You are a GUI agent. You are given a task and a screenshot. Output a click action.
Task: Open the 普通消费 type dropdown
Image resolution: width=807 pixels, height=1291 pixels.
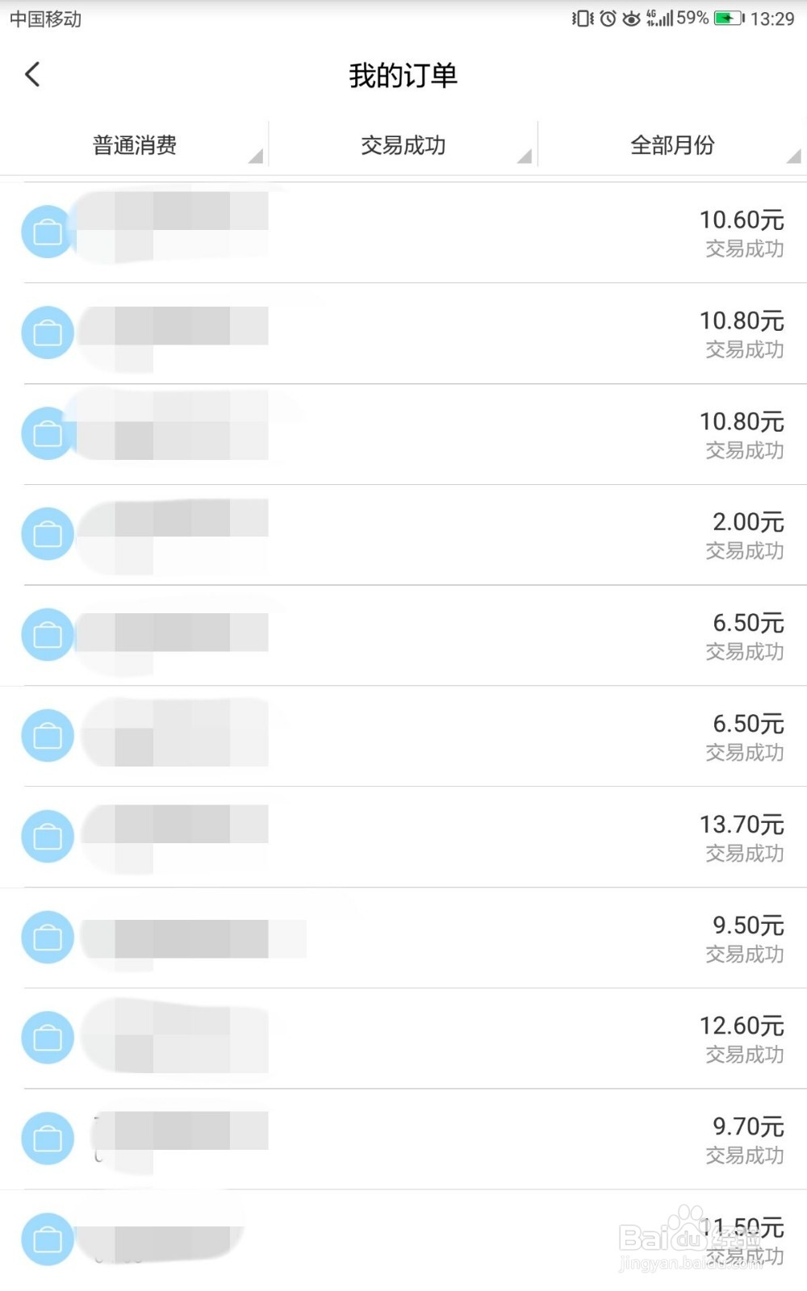click(x=135, y=145)
